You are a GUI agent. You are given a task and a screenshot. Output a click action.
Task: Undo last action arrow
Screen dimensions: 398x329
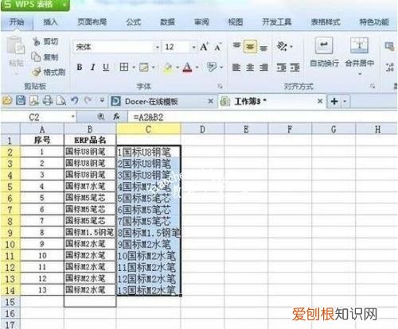pos(75,101)
